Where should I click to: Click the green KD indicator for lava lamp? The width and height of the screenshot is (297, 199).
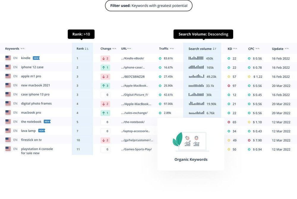coord(229,131)
